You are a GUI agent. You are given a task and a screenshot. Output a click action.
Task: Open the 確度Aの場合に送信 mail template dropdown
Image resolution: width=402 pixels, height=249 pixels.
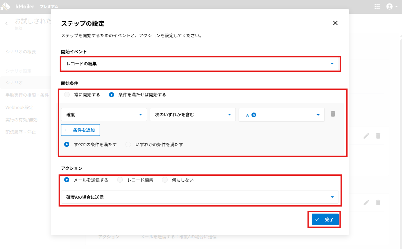[200, 197]
